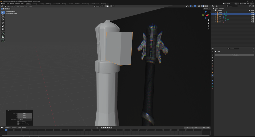Click the Scale Y value field
The image size is (255, 137).
[24, 116]
